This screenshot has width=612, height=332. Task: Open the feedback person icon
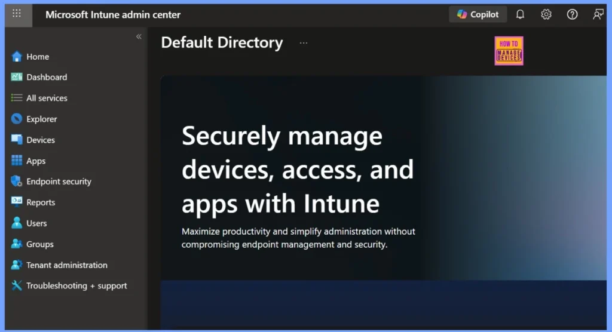(x=598, y=14)
